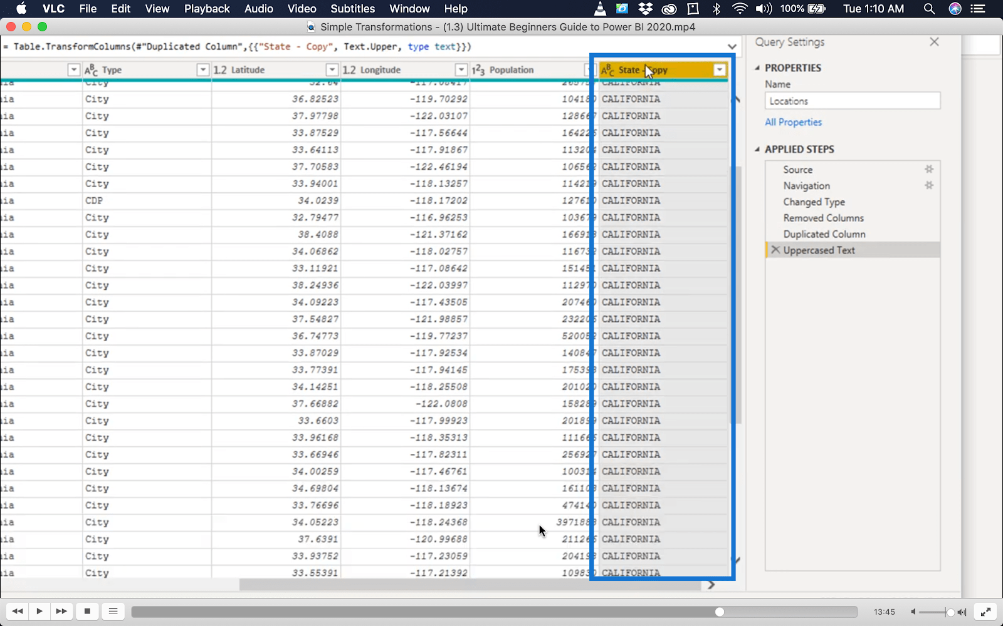1003x626 pixels.
Task: Click the Latitude column data type icon
Action: (220, 70)
